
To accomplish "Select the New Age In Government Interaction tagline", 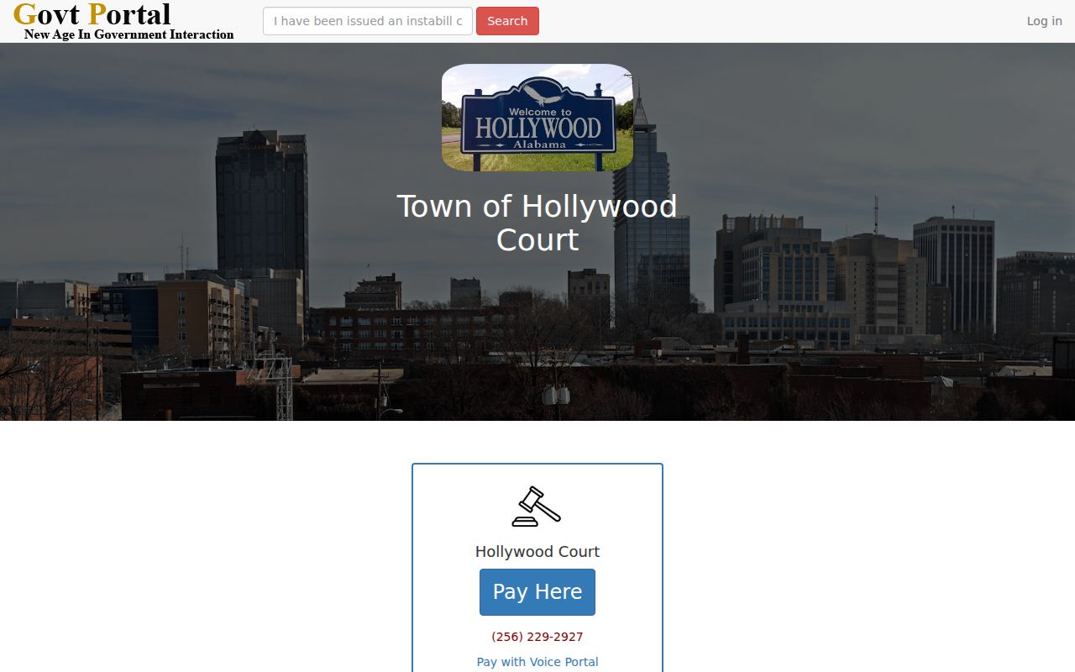I will (x=129, y=34).
